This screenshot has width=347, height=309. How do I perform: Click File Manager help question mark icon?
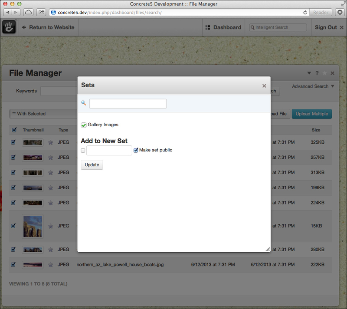point(317,73)
